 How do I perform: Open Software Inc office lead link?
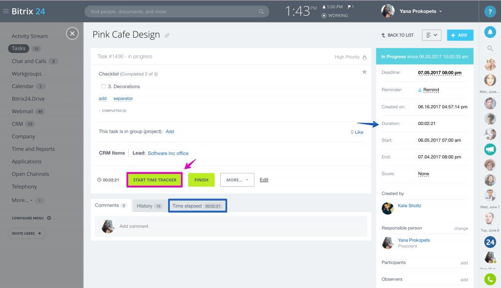(168, 153)
